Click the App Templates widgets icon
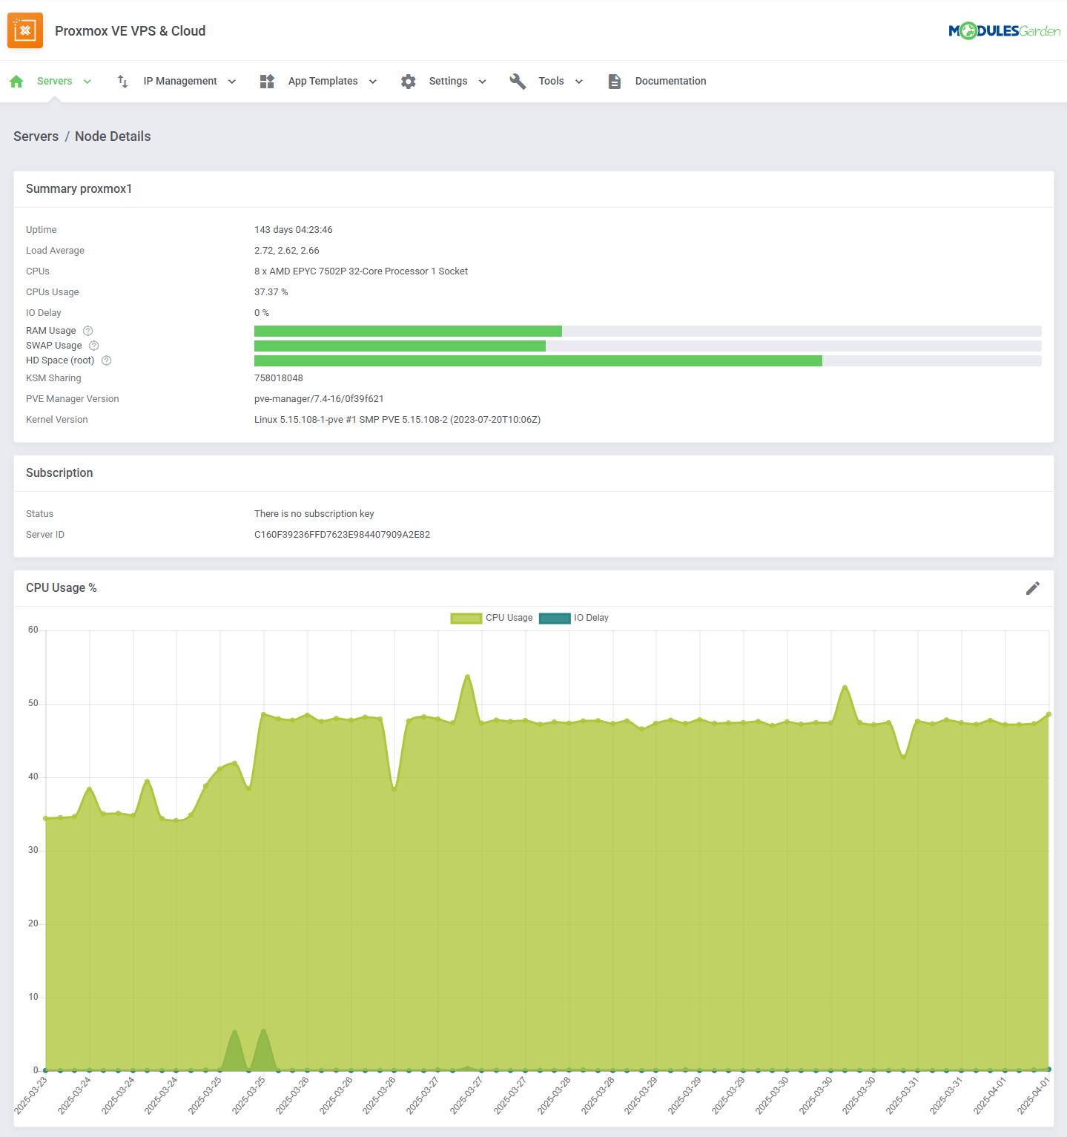Screen dimensions: 1067x1137 pos(268,82)
